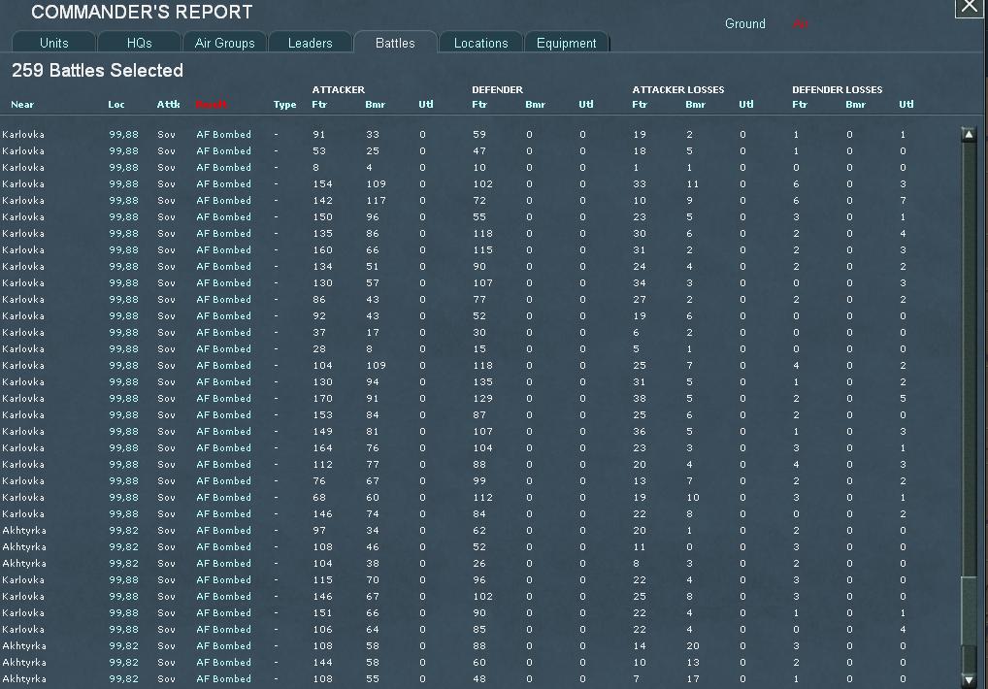Sort by Defender Ftr column header
Screen dimensions: 988x689
pos(479,105)
